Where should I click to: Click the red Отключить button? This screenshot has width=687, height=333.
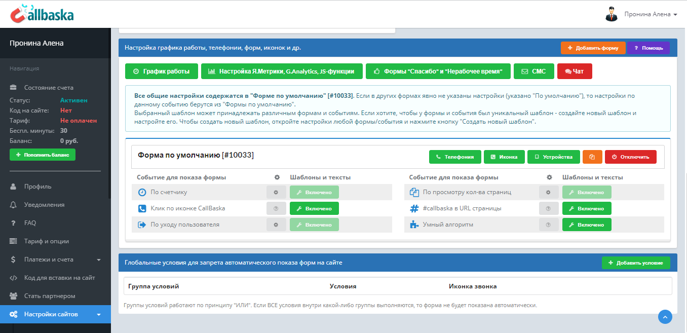(x=631, y=157)
